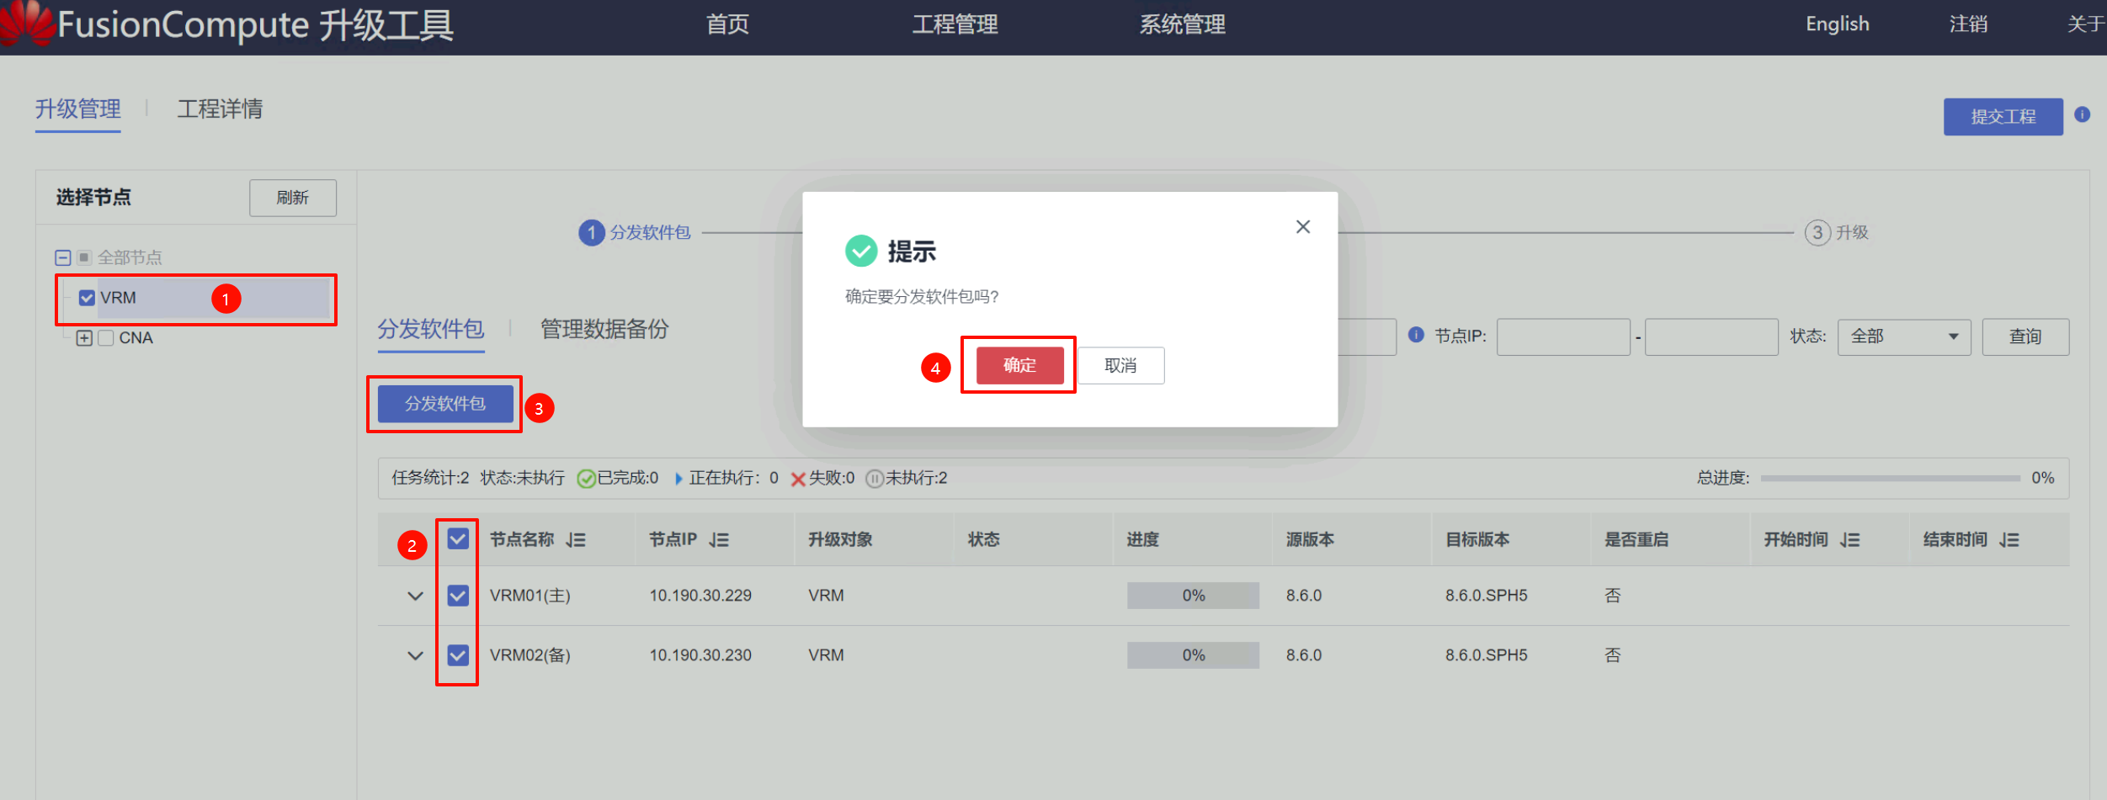Image resolution: width=2107 pixels, height=800 pixels.
Task: Click the first 节点IP input field
Action: (1562, 336)
